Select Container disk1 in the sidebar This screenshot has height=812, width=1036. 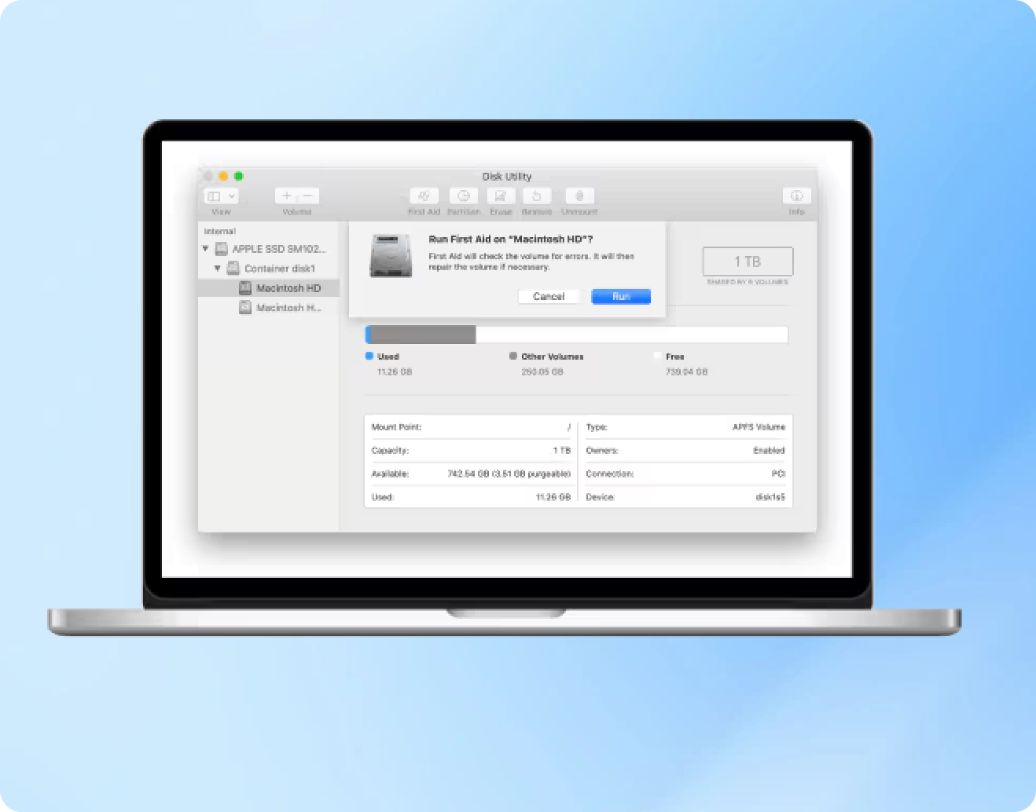[269, 269]
